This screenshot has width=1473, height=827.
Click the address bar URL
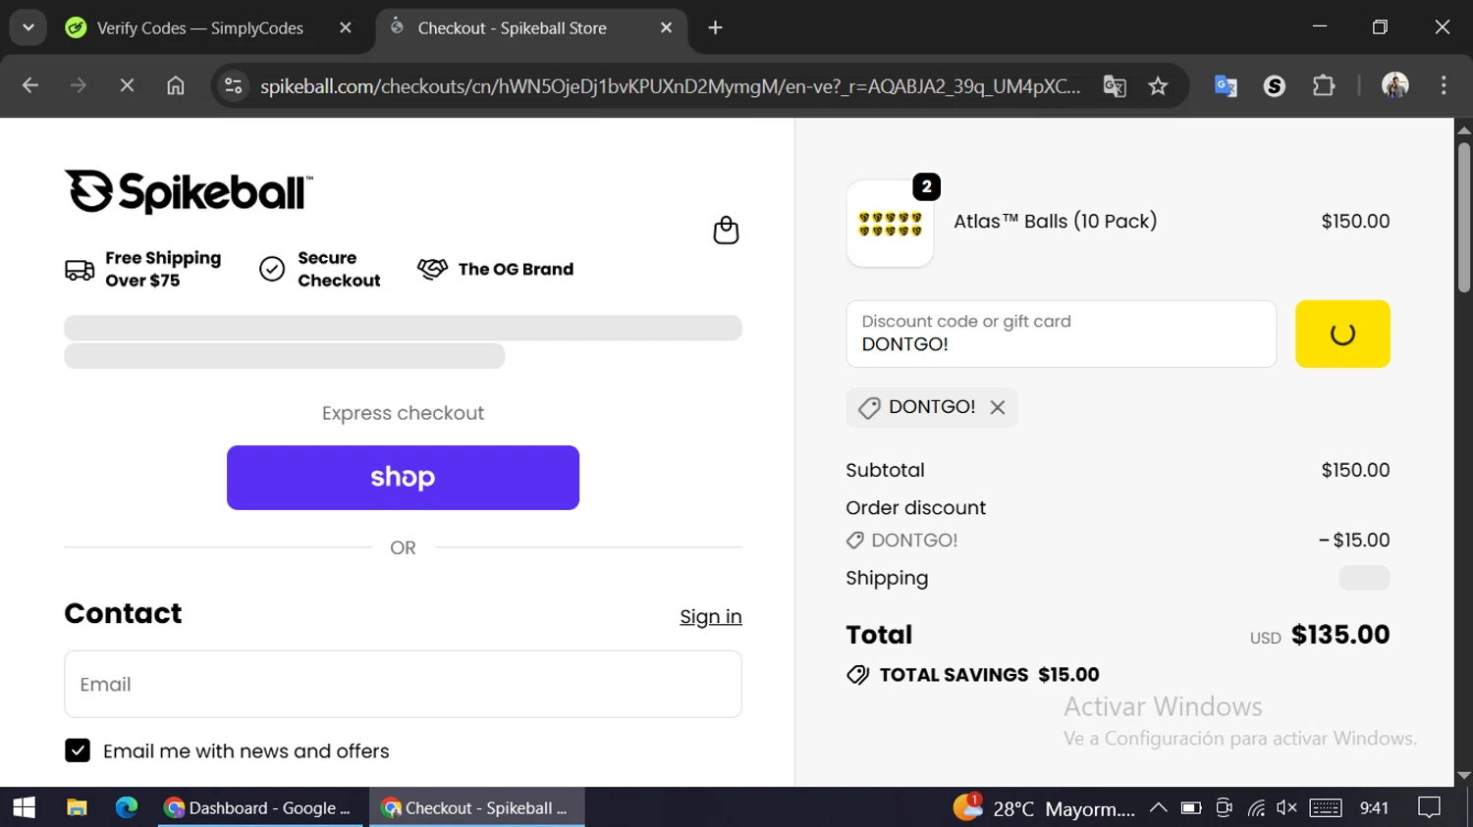click(x=670, y=86)
